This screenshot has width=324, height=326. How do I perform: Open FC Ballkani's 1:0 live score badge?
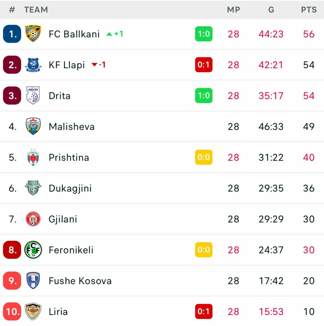point(204,34)
